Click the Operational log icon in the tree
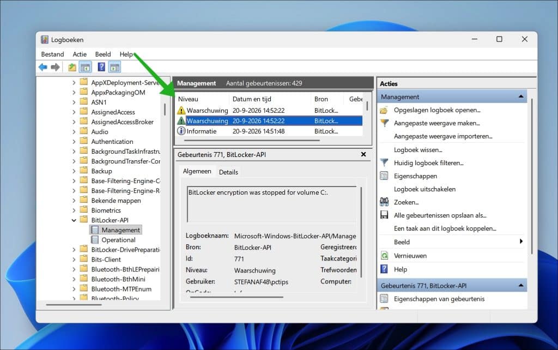This screenshot has height=350, width=558. (x=95, y=240)
